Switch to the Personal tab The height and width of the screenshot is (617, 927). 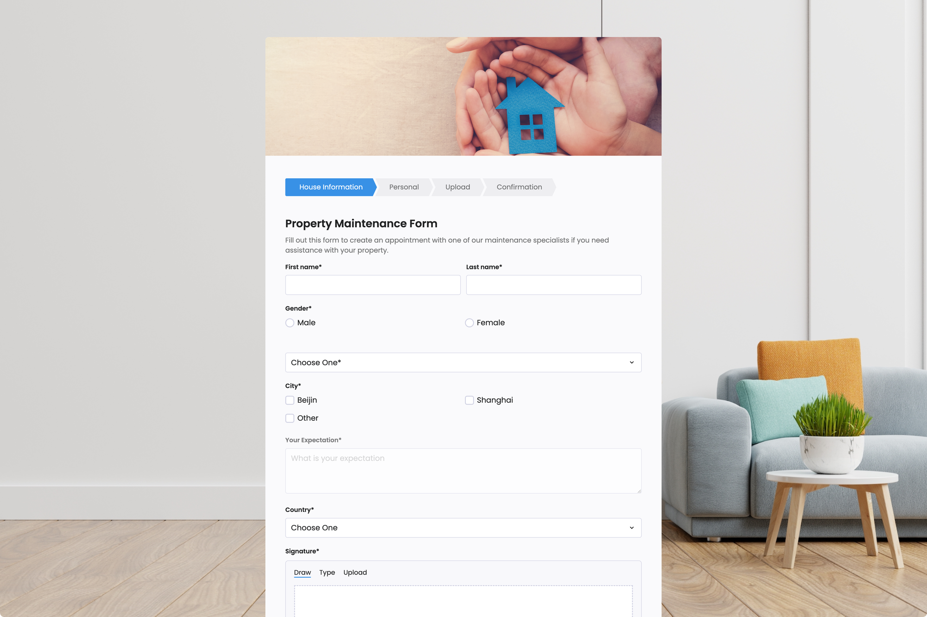tap(404, 187)
